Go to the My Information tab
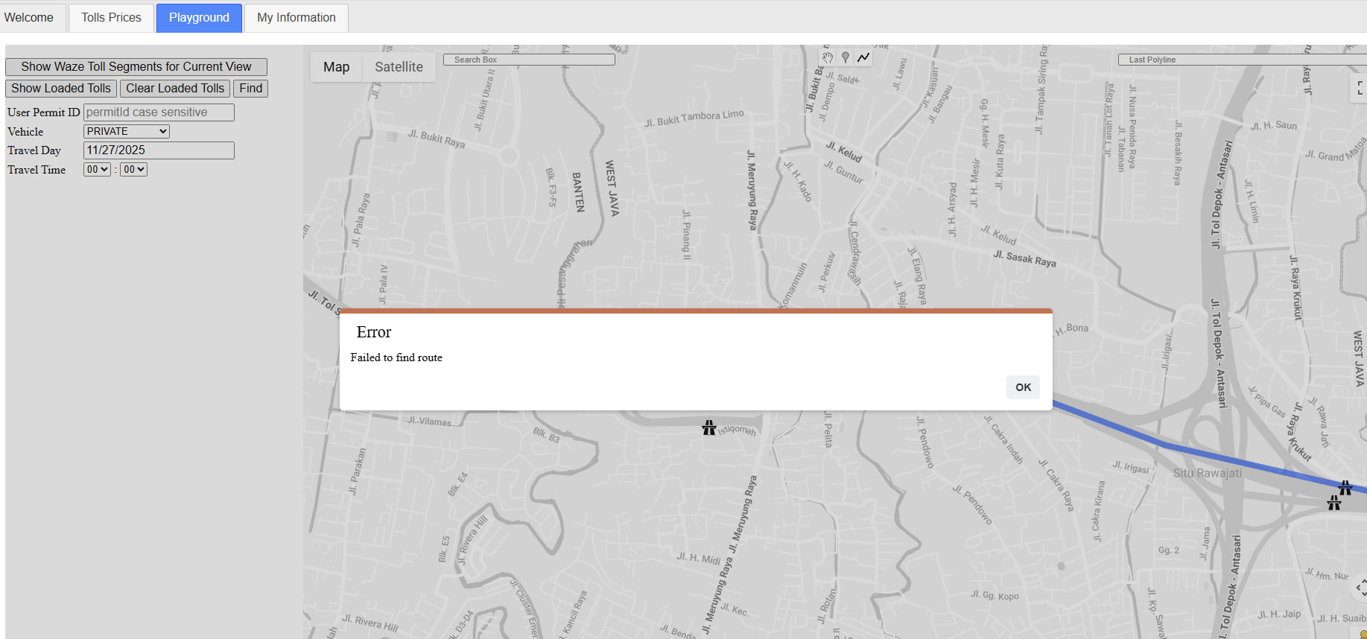This screenshot has width=1367, height=639. pos(296,18)
